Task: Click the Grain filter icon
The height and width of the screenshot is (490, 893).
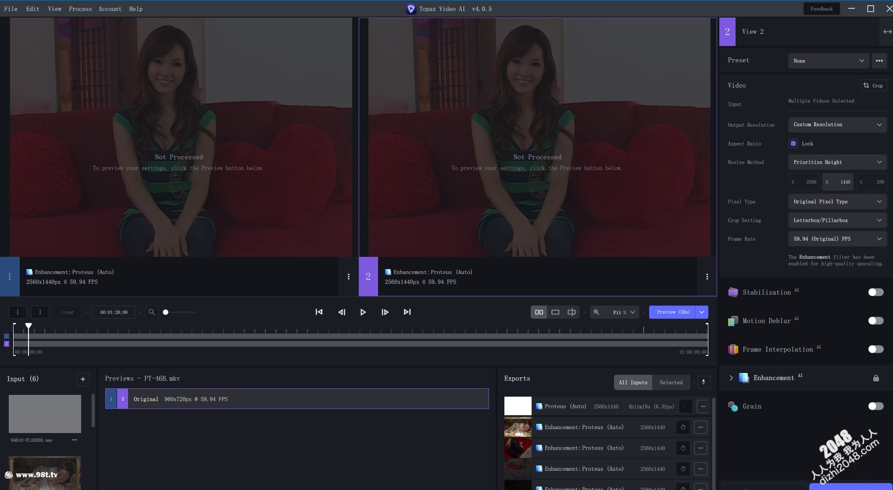Action: (733, 406)
